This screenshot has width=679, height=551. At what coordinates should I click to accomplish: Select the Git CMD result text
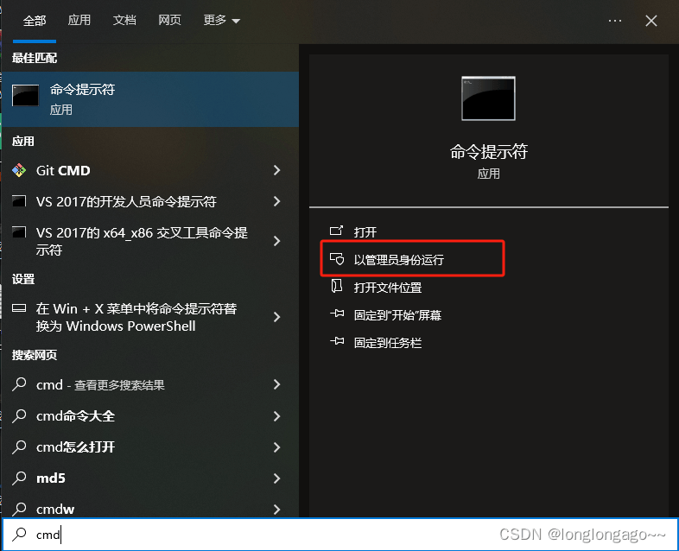click(x=63, y=170)
